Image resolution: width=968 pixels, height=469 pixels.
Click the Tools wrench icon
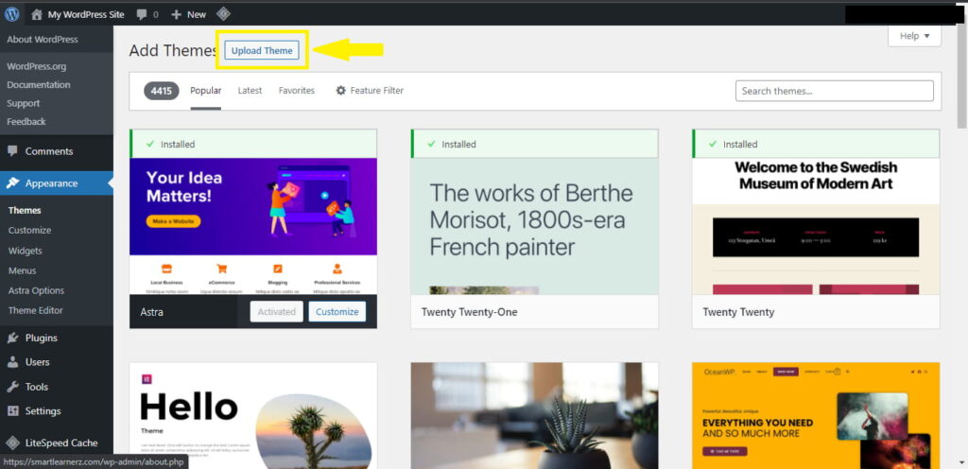[x=12, y=387]
